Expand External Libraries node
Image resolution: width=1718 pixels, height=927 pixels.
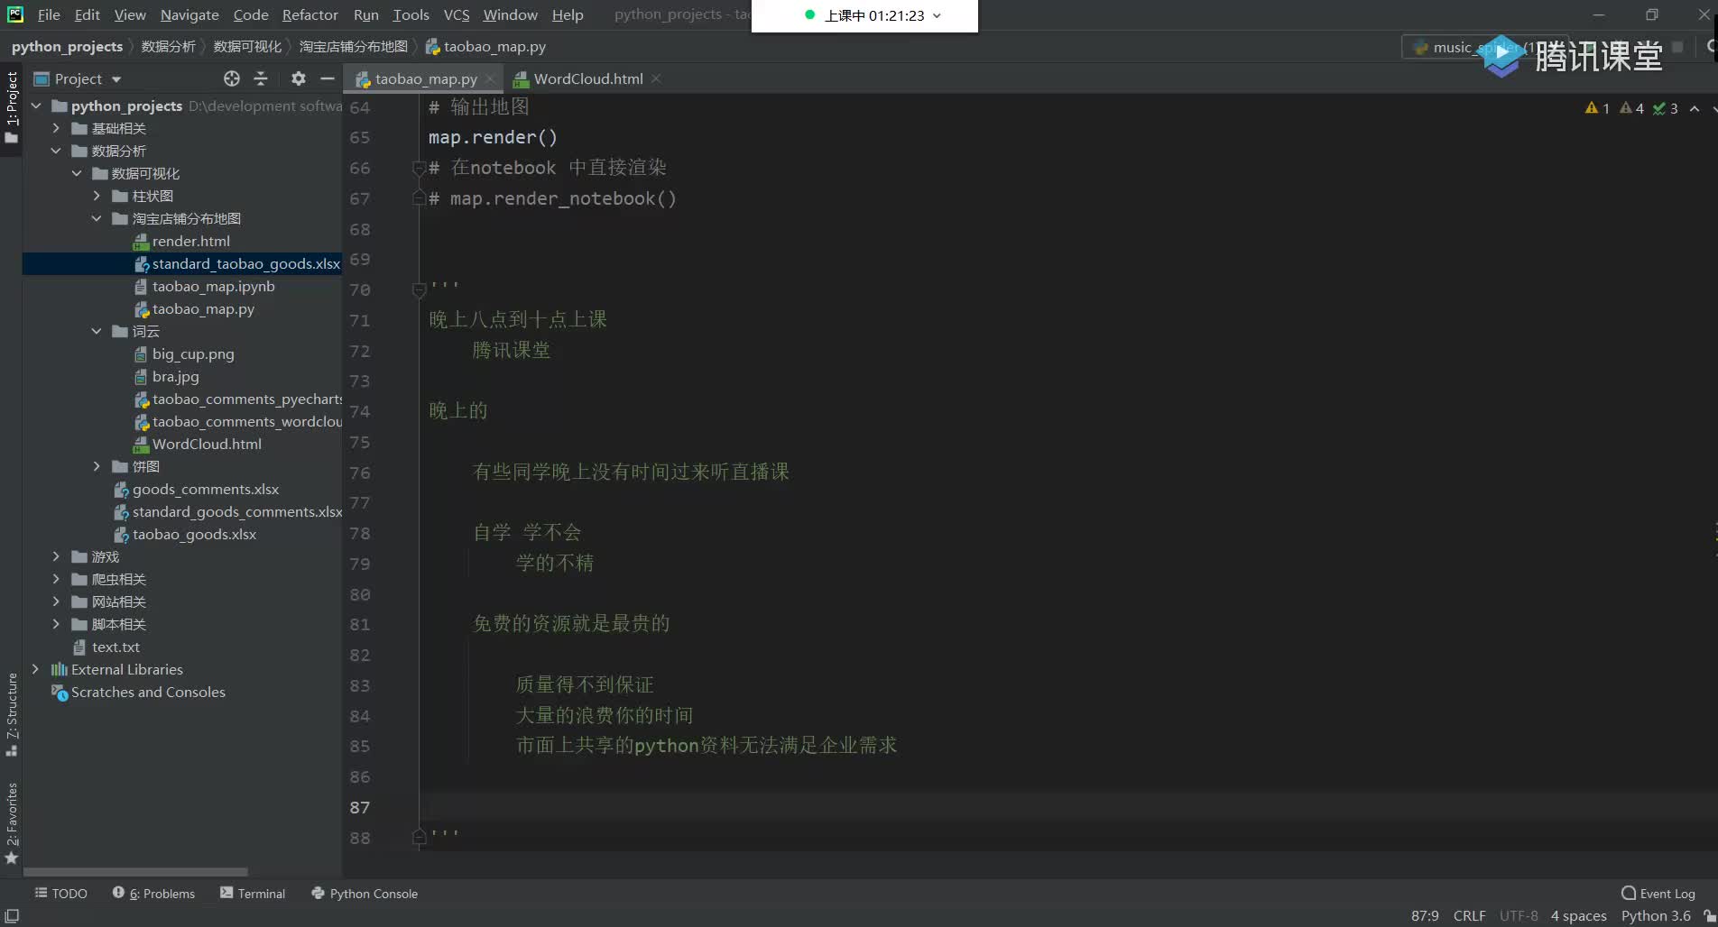coord(36,669)
